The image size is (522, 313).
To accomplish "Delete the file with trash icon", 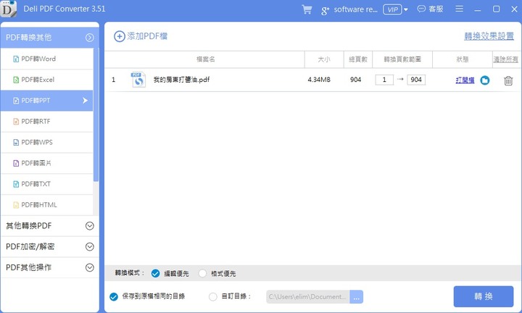I will point(508,80).
